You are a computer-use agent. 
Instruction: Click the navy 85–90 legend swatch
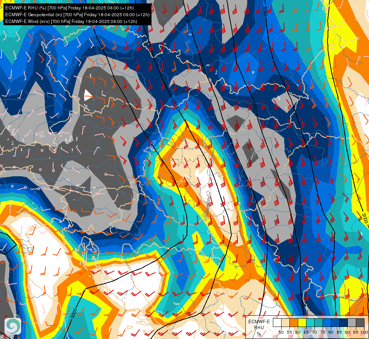(x=344, y=322)
